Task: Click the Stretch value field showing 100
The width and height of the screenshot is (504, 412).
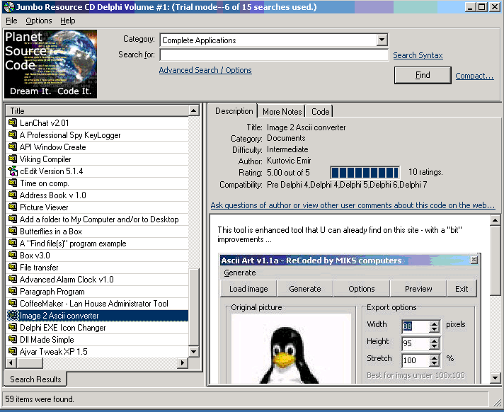Action: point(416,360)
